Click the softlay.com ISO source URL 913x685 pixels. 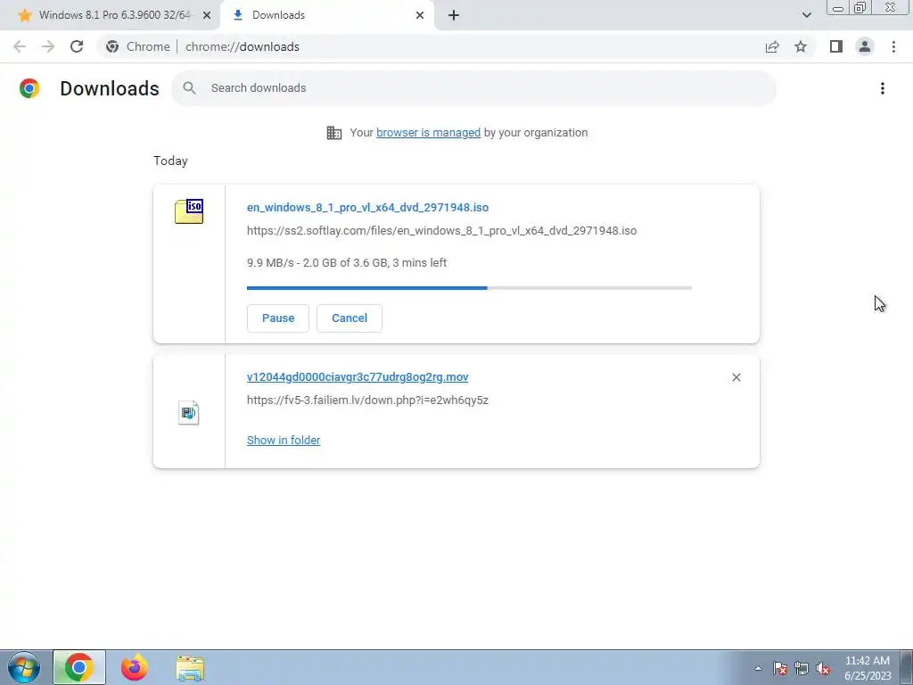(441, 231)
